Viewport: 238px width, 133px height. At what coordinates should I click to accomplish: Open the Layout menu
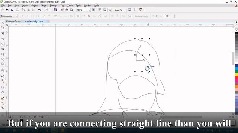25,6
